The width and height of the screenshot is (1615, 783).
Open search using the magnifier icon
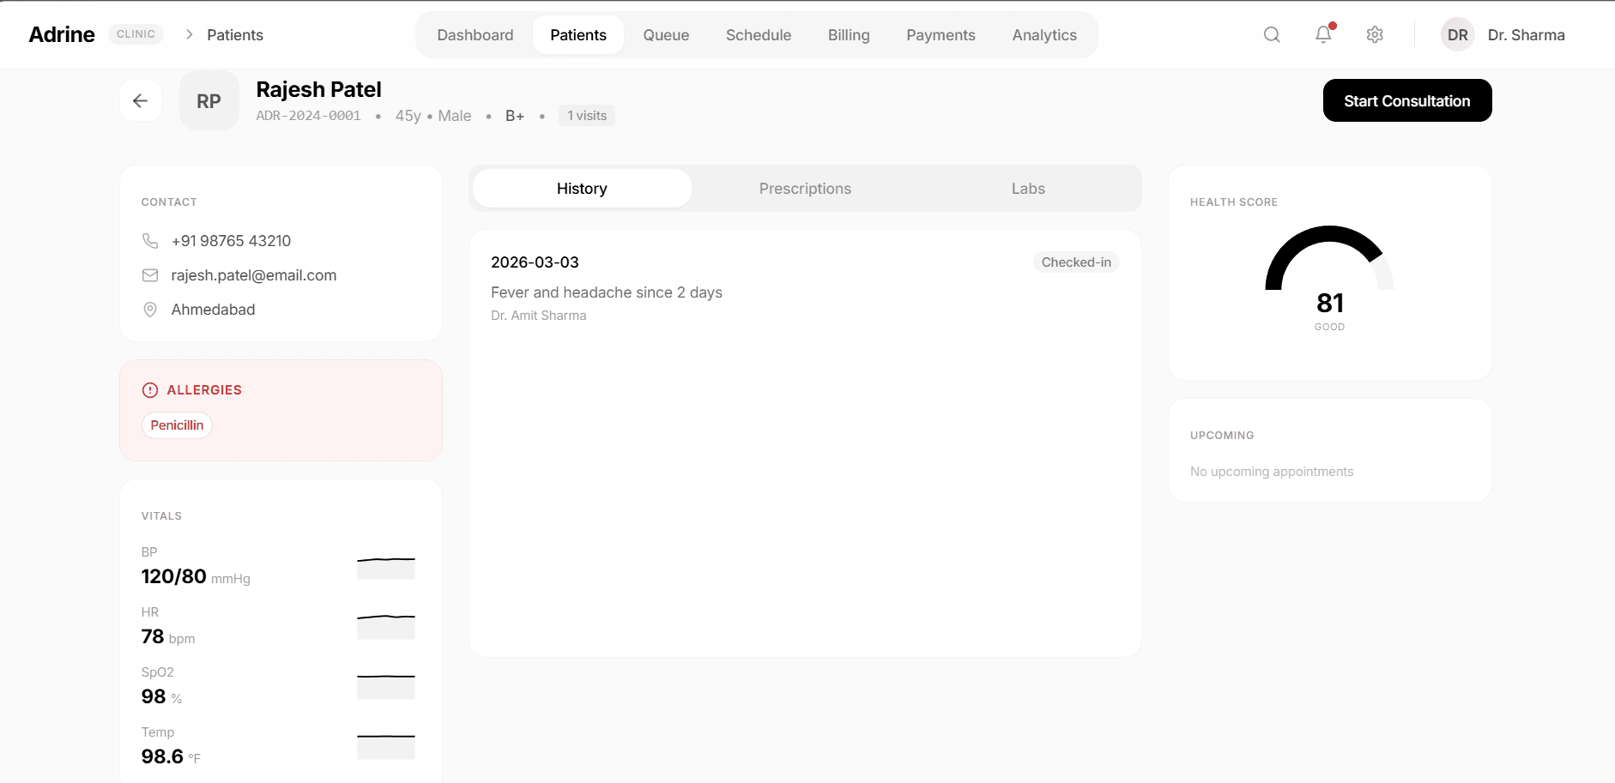pos(1271,34)
